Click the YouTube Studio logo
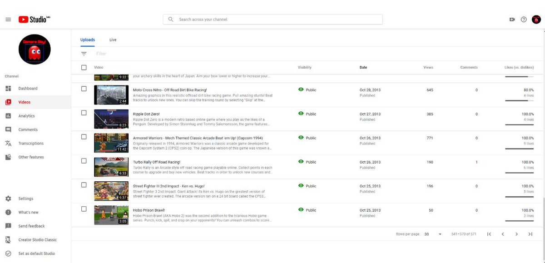This screenshot has height=263, width=545. click(35, 20)
